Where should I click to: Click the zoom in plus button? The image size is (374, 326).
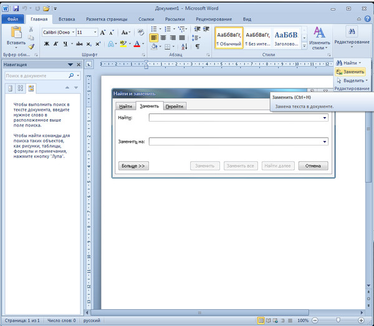tap(361, 320)
